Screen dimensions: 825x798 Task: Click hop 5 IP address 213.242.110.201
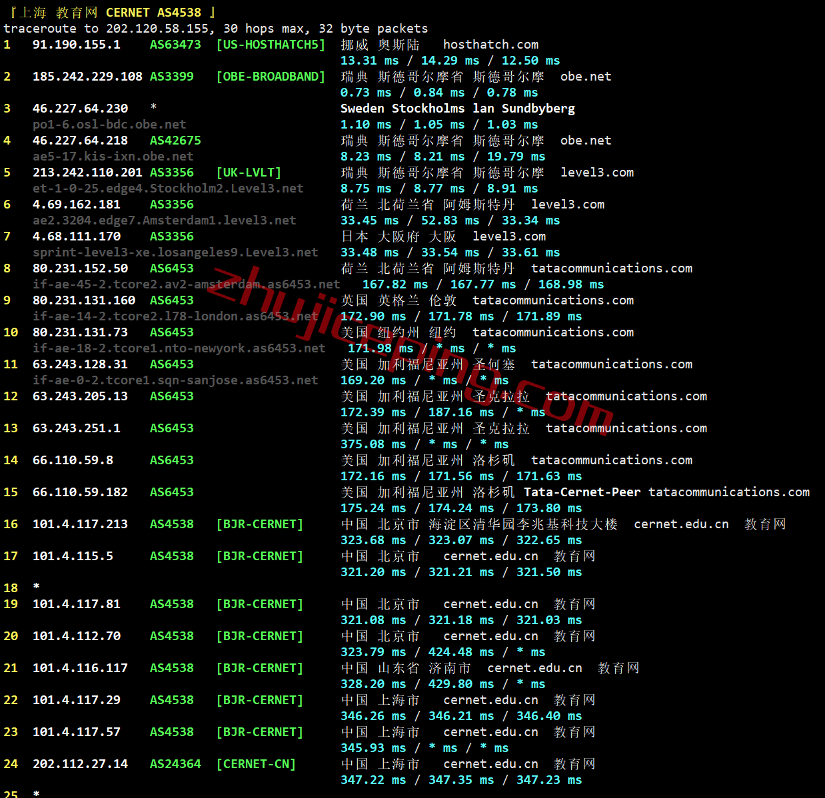(x=87, y=173)
